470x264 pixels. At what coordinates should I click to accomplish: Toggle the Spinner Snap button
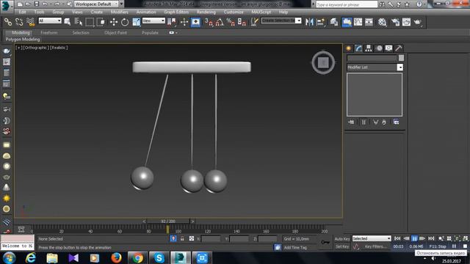point(242,22)
